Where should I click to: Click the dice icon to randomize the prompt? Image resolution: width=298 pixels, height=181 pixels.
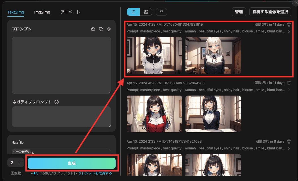[x=109, y=29]
